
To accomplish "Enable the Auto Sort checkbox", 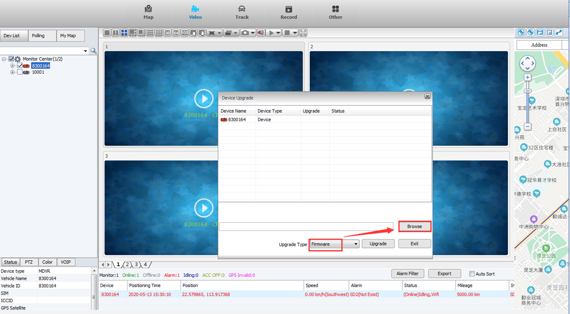I will [x=472, y=274].
